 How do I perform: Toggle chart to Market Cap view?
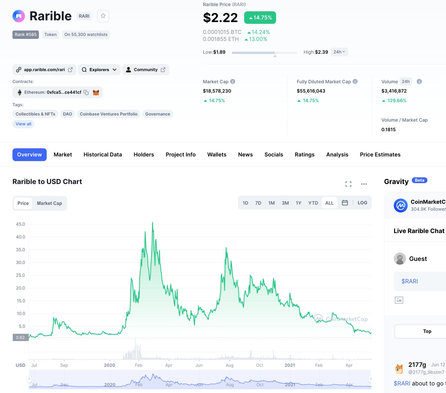[x=49, y=203]
